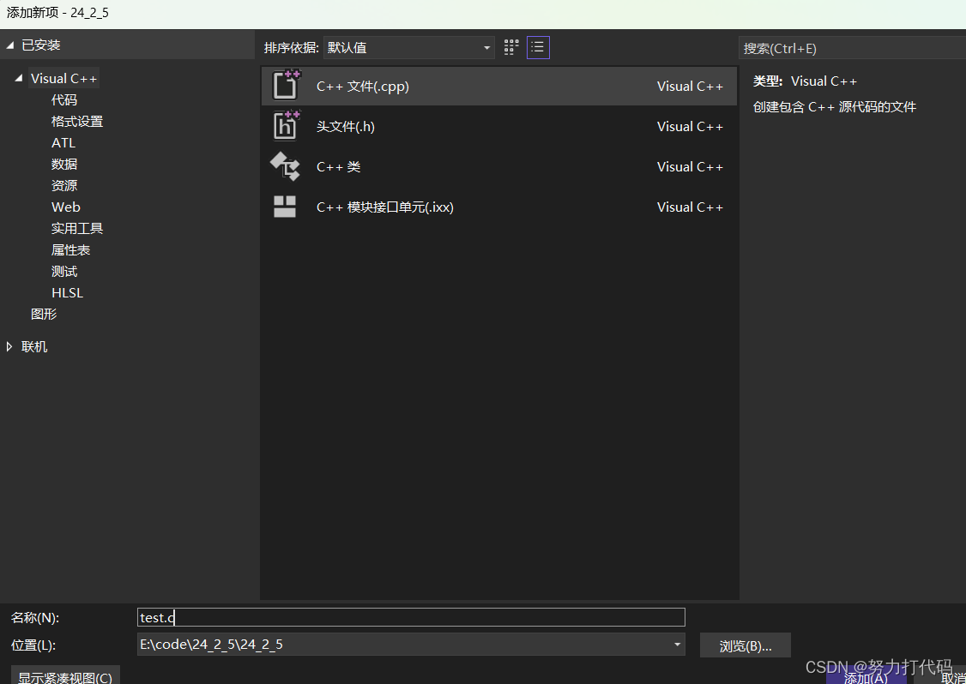The image size is (966, 684).
Task: Open the 位置 path history dropdown
Action: click(677, 645)
